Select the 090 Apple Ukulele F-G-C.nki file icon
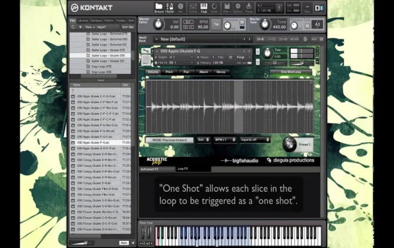The width and height of the screenshot is (394, 248). pyautogui.click(x=73, y=137)
